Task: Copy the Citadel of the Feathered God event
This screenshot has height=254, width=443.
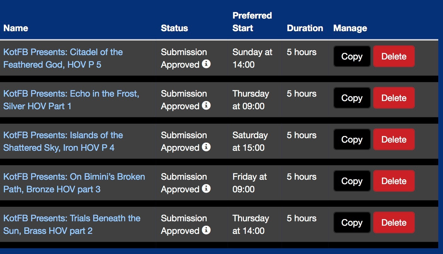Action: pyautogui.click(x=352, y=57)
